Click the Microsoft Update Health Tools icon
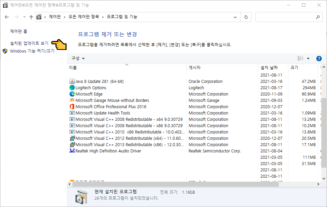 (x=72, y=113)
